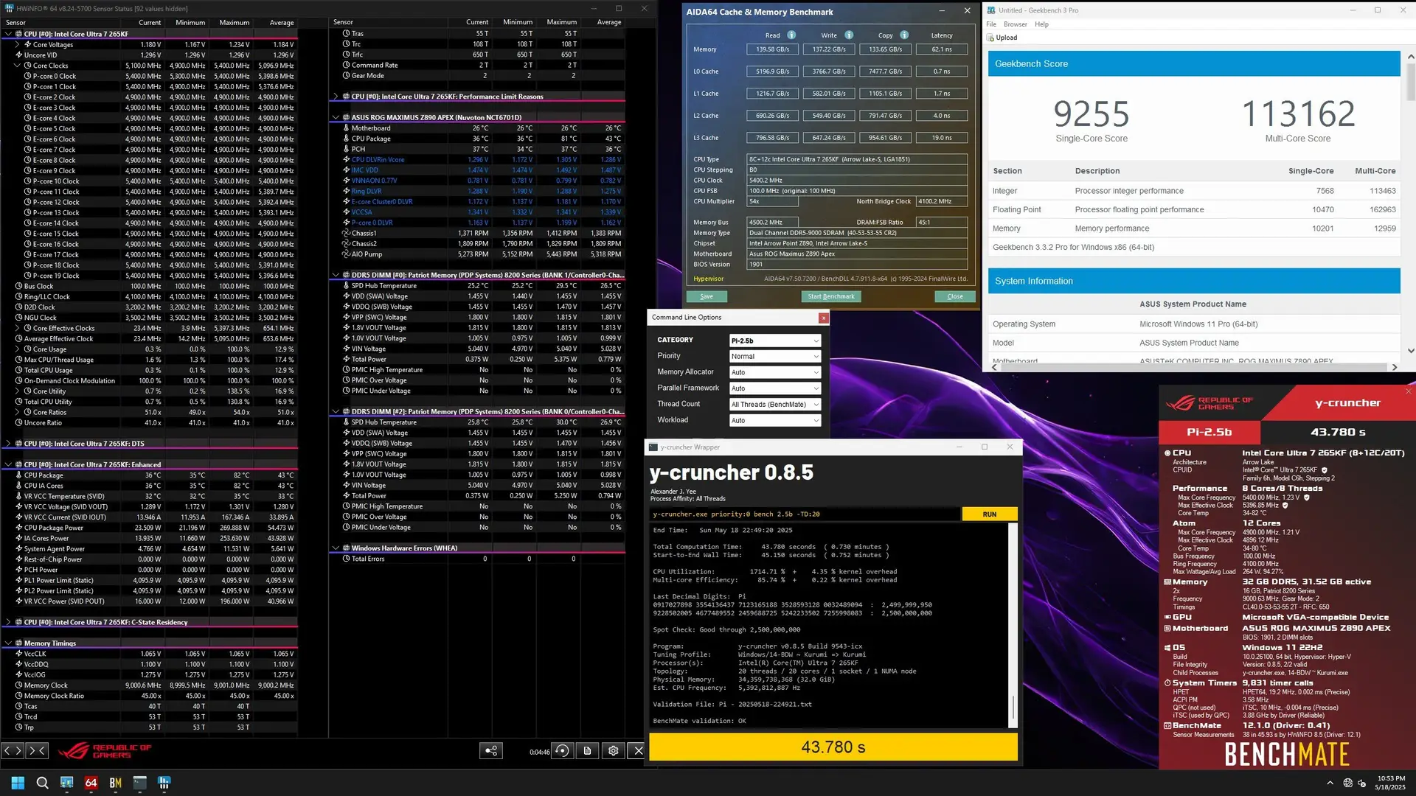Open the Workload dropdown
The image size is (1416, 796).
774,421
